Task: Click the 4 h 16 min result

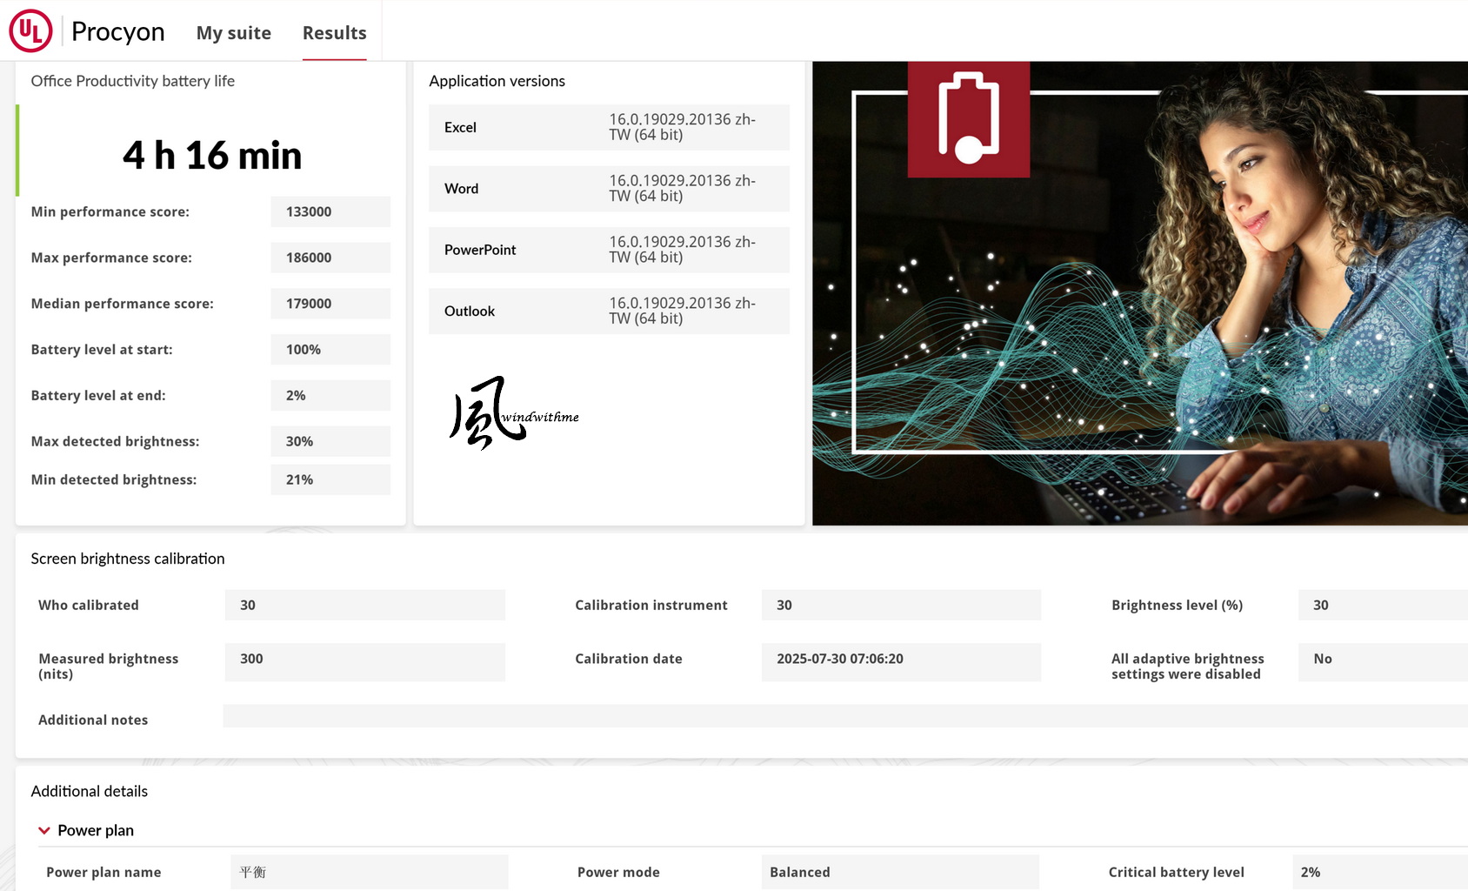Action: coord(212,156)
